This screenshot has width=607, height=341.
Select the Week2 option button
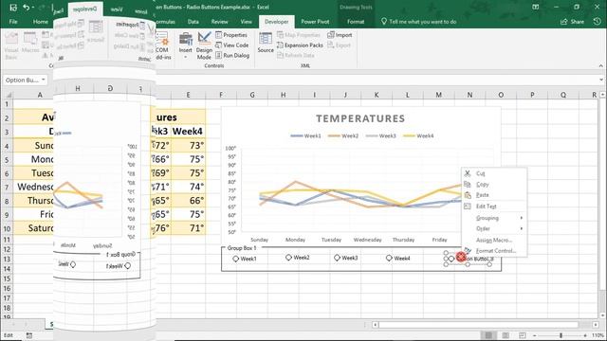(x=297, y=257)
